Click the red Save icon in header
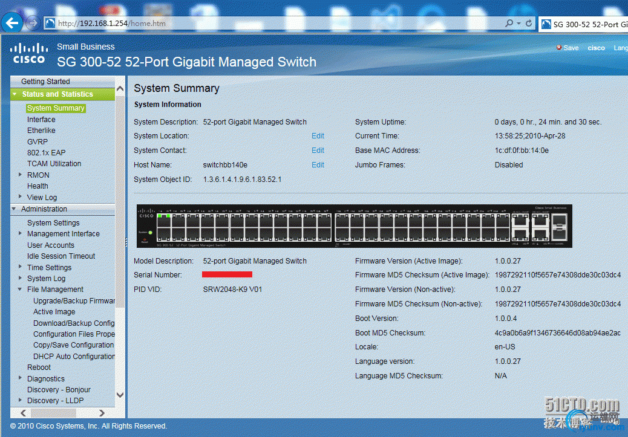This screenshot has height=437, width=628. [x=559, y=48]
